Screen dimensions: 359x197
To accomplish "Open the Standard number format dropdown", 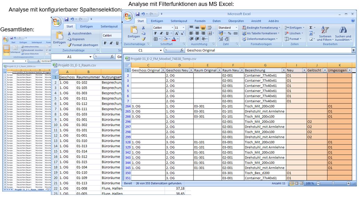I will [x=237, y=28].
